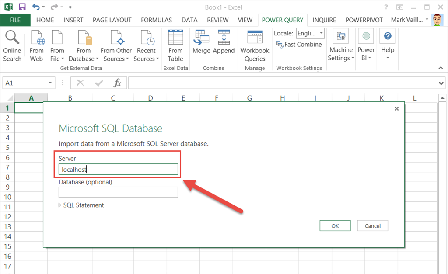Open the FILE menu tab
Image resolution: width=448 pixels, height=274 pixels.
[15, 20]
